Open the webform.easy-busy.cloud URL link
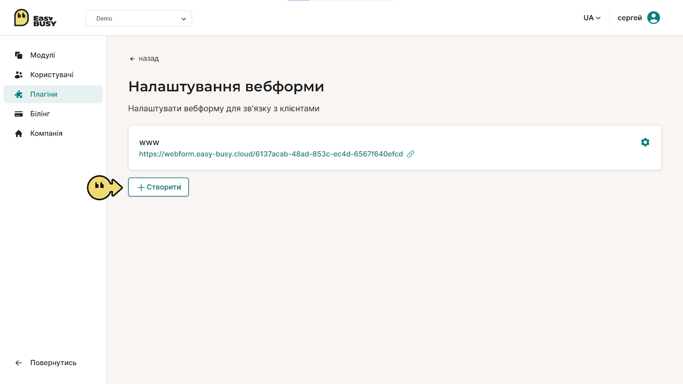 271,154
